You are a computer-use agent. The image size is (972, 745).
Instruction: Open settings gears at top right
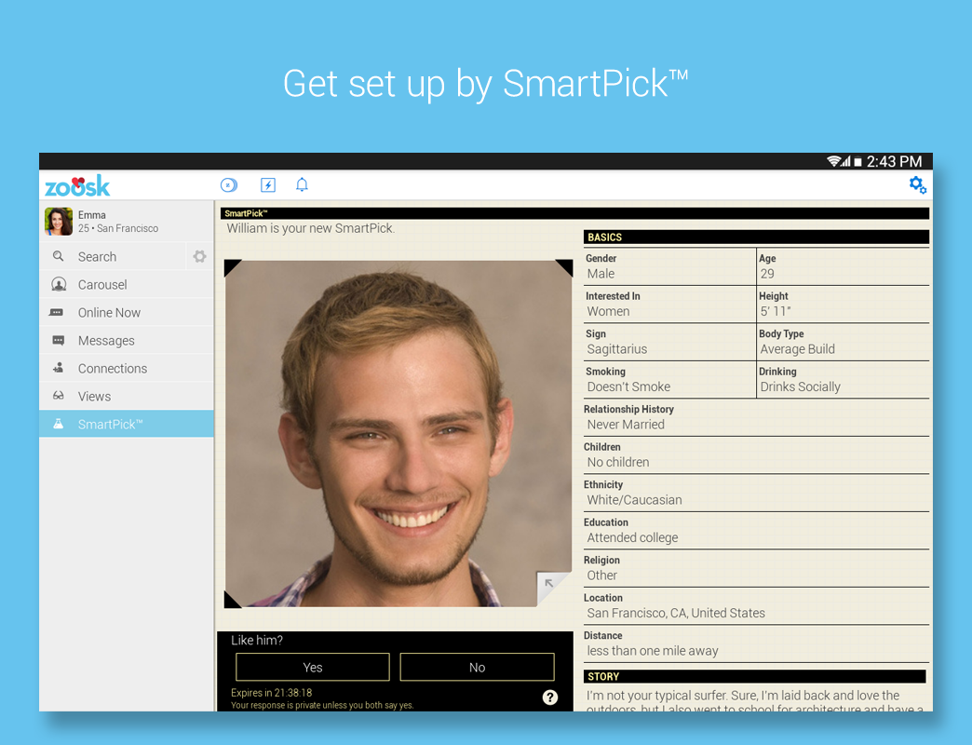[x=917, y=184]
